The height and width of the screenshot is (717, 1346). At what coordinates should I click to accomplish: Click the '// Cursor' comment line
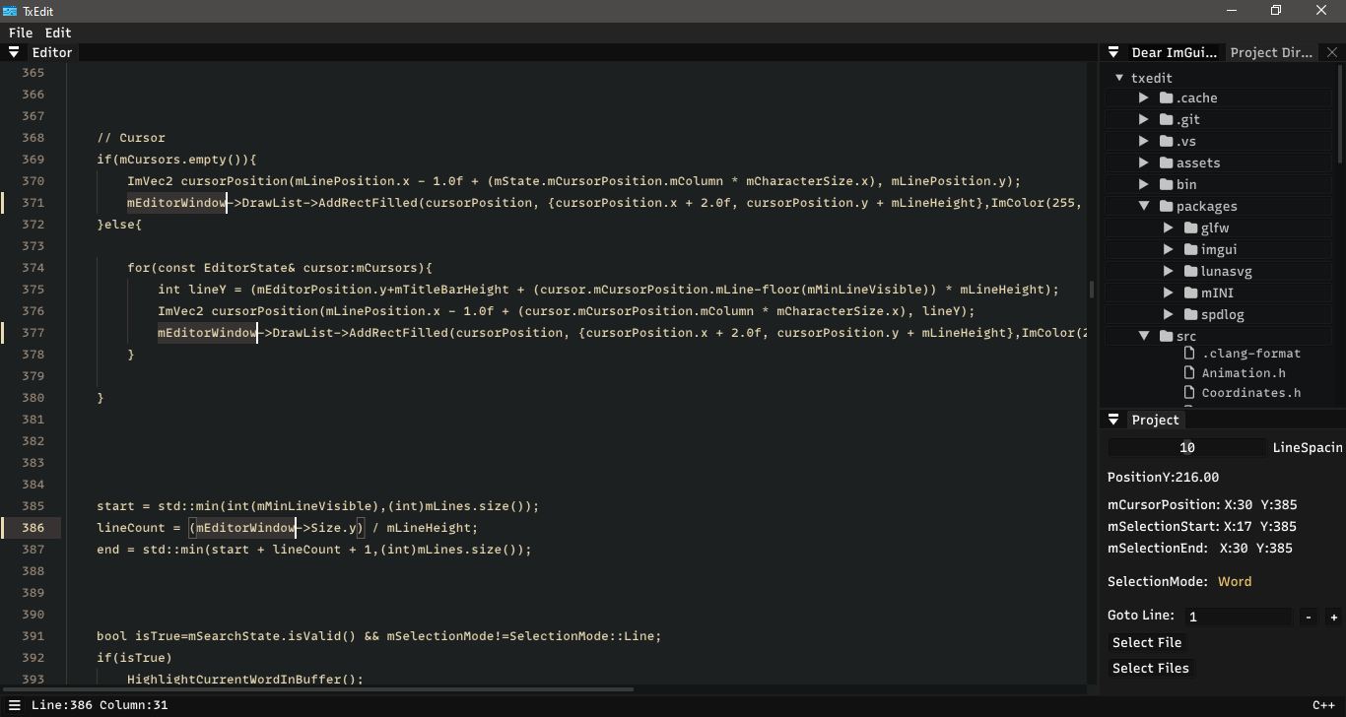pyautogui.click(x=131, y=138)
